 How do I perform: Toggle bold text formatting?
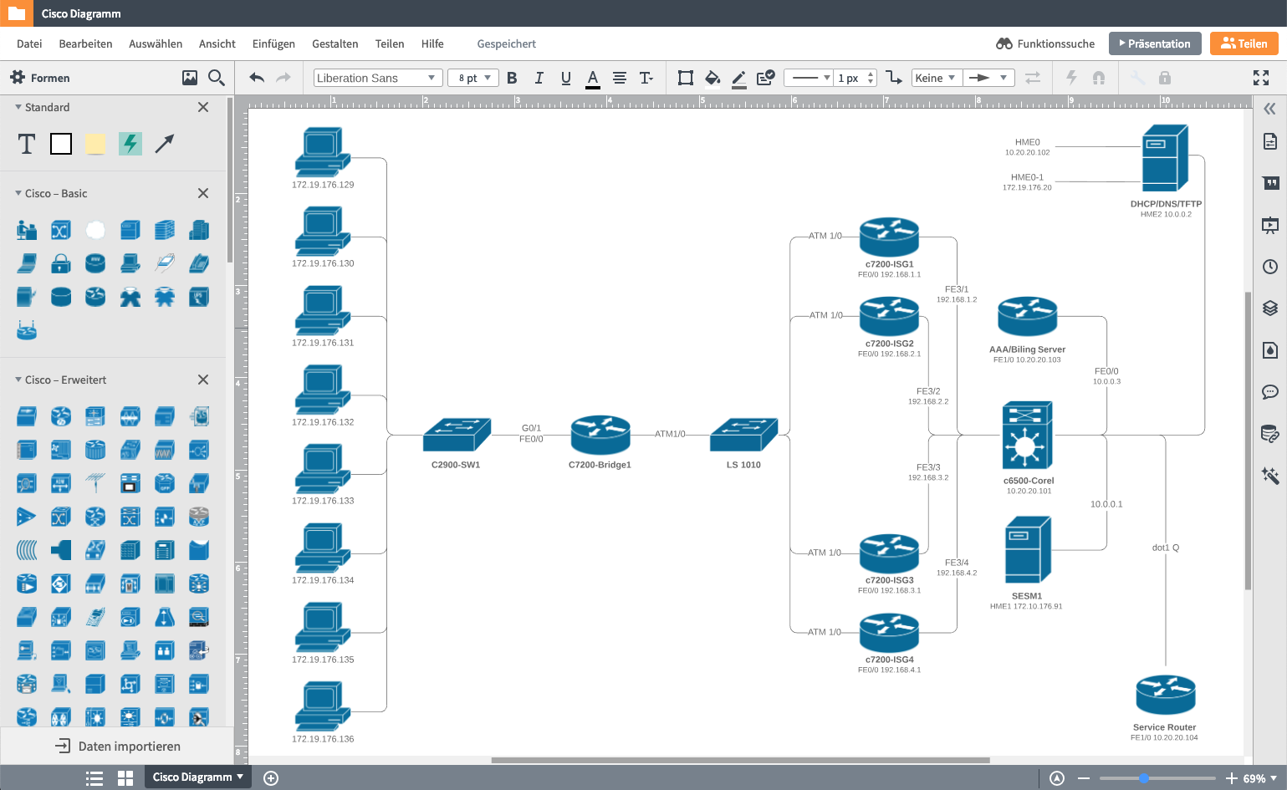point(512,78)
